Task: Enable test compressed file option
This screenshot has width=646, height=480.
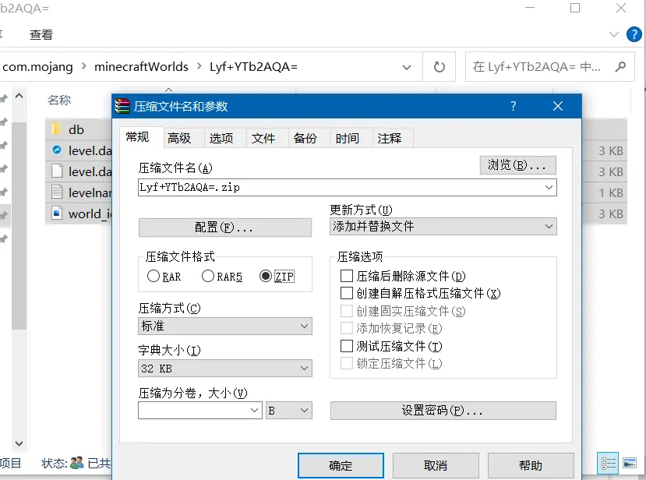Action: tap(347, 346)
